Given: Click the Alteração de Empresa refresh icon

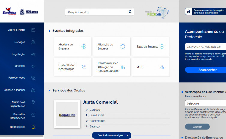Looking at the screenshot, I should 122,46.
